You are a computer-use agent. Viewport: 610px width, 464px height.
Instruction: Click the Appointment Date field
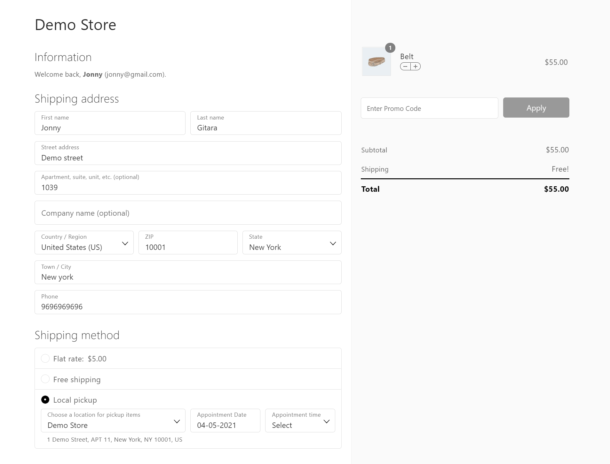225,421
